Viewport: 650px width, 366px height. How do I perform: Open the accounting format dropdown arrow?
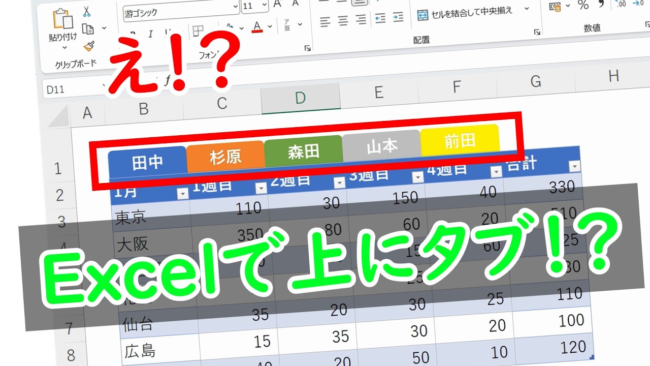(567, 6)
